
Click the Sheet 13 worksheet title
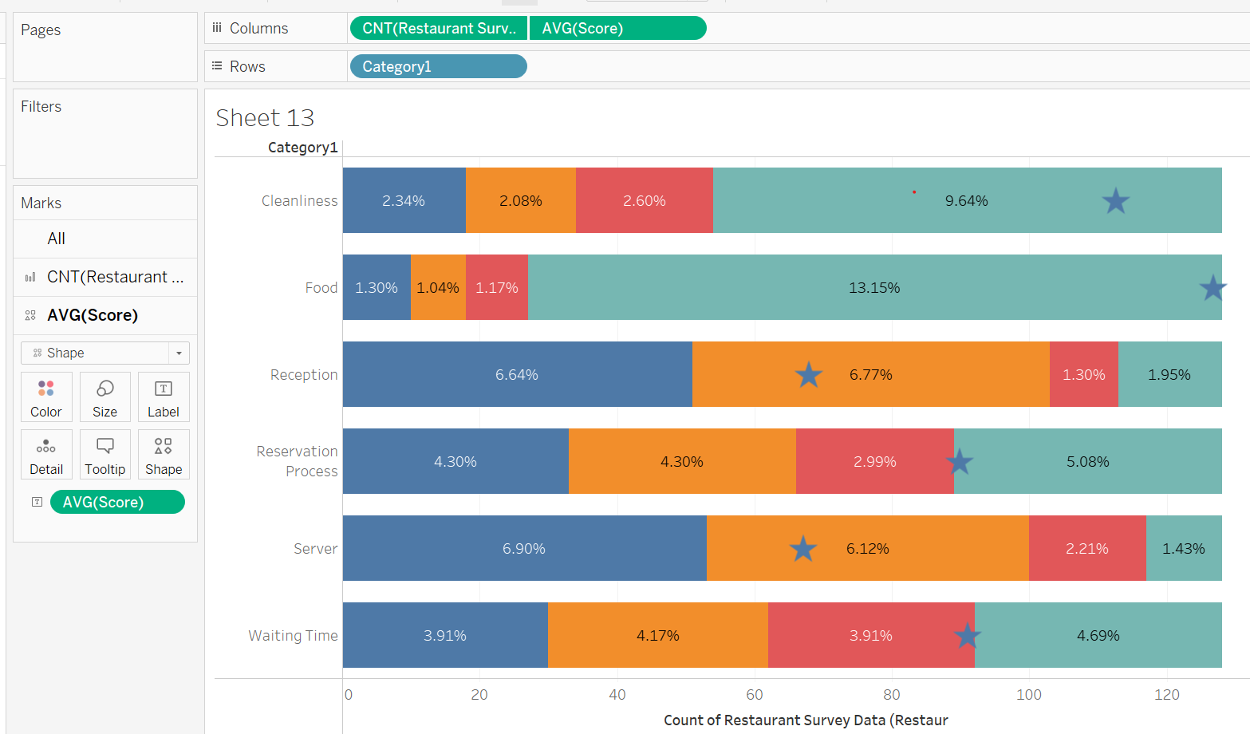click(x=264, y=116)
